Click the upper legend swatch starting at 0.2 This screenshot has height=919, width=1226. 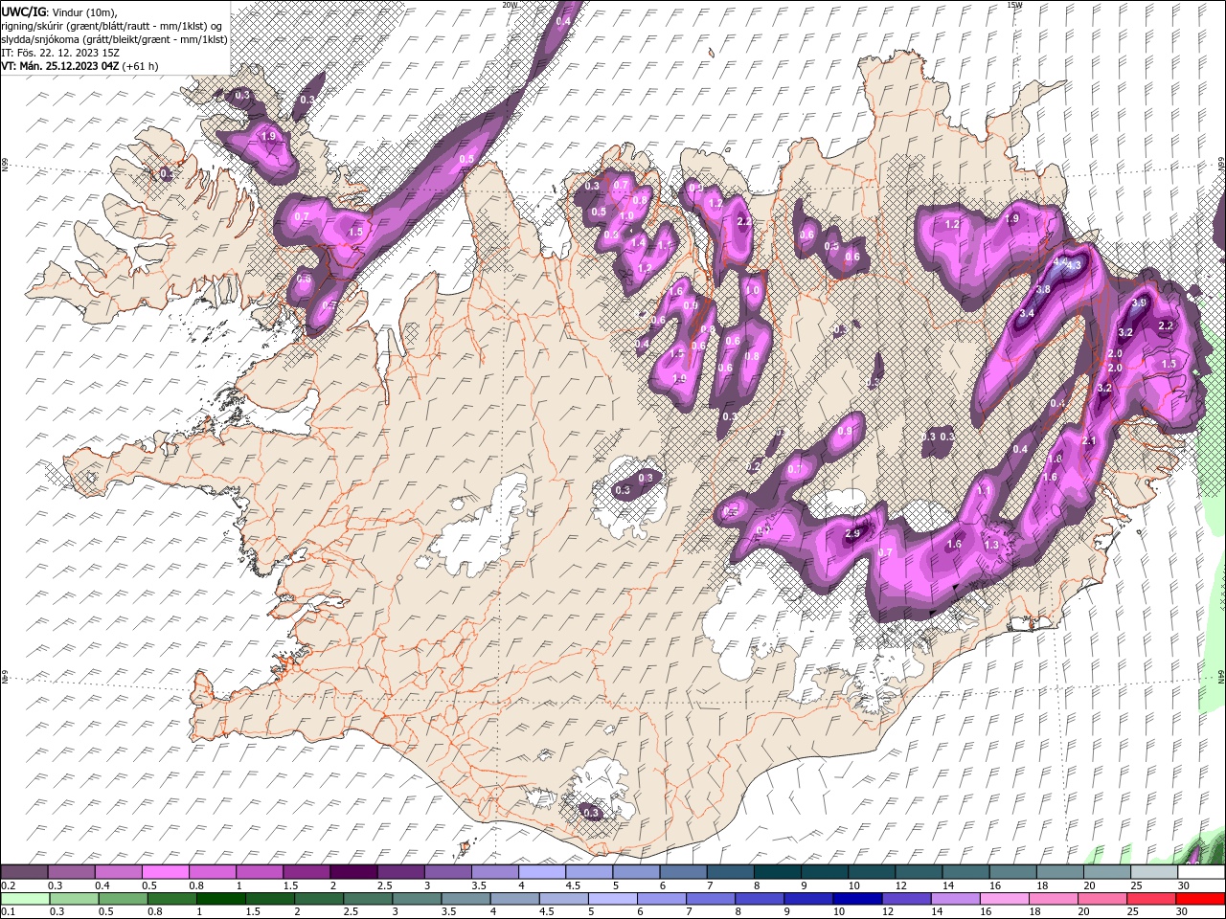click(26, 872)
